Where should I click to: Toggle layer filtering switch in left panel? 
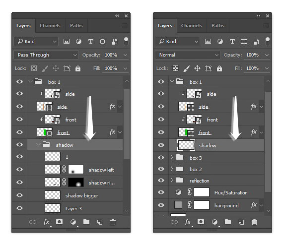[x=126, y=42]
